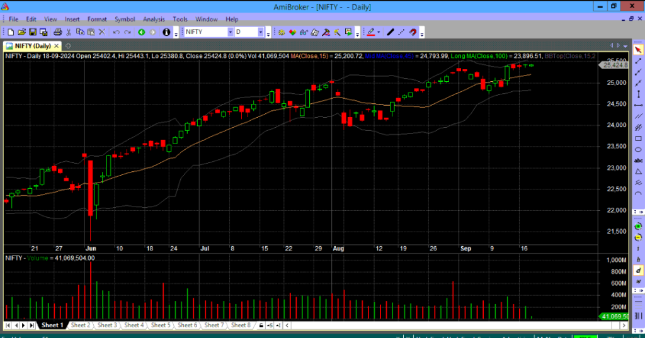The width and height of the screenshot is (645, 338).
Task: Create a new document with the New icon
Action: [11, 32]
